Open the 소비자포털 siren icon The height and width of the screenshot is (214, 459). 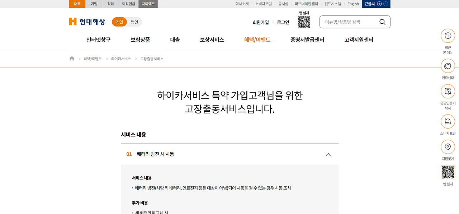[448, 121]
